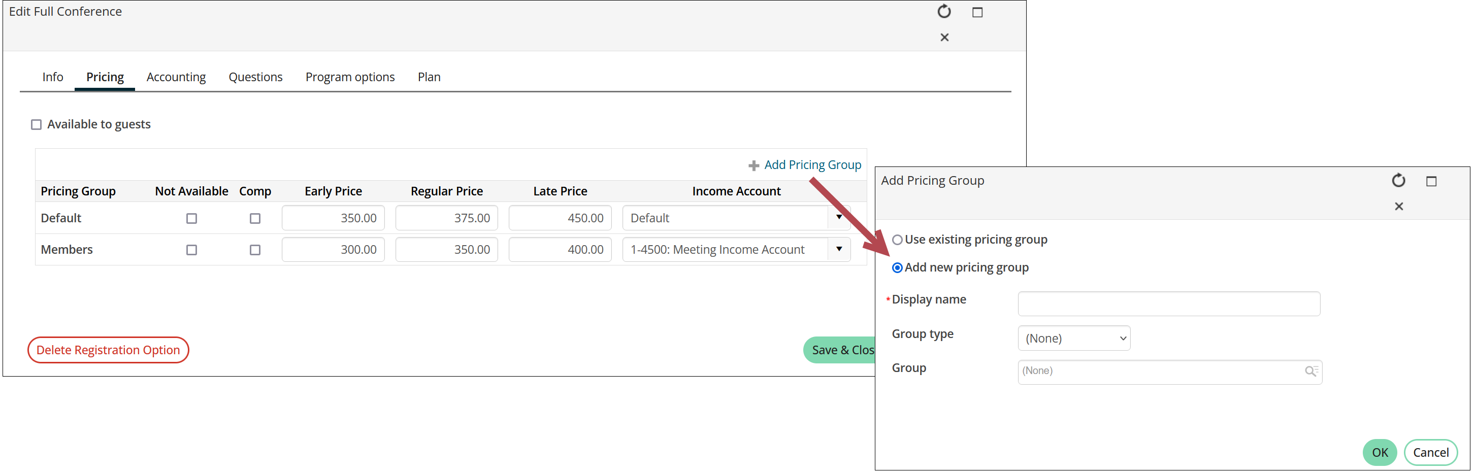Expand Default row Income Account dropdown
The width and height of the screenshot is (1475, 472).
(x=839, y=217)
